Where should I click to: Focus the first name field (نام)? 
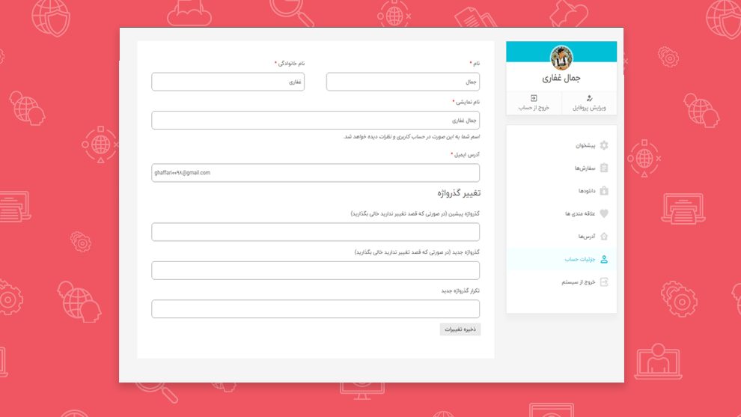pos(403,82)
